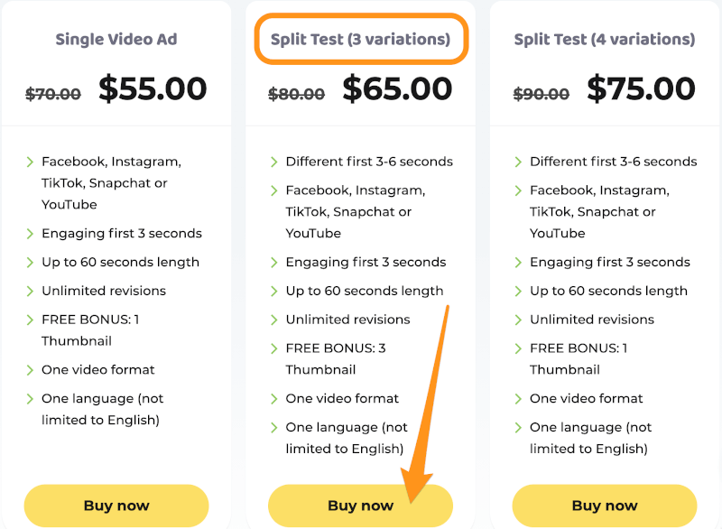Click the $55.00 price
The height and width of the screenshot is (529, 722).
[x=153, y=88]
